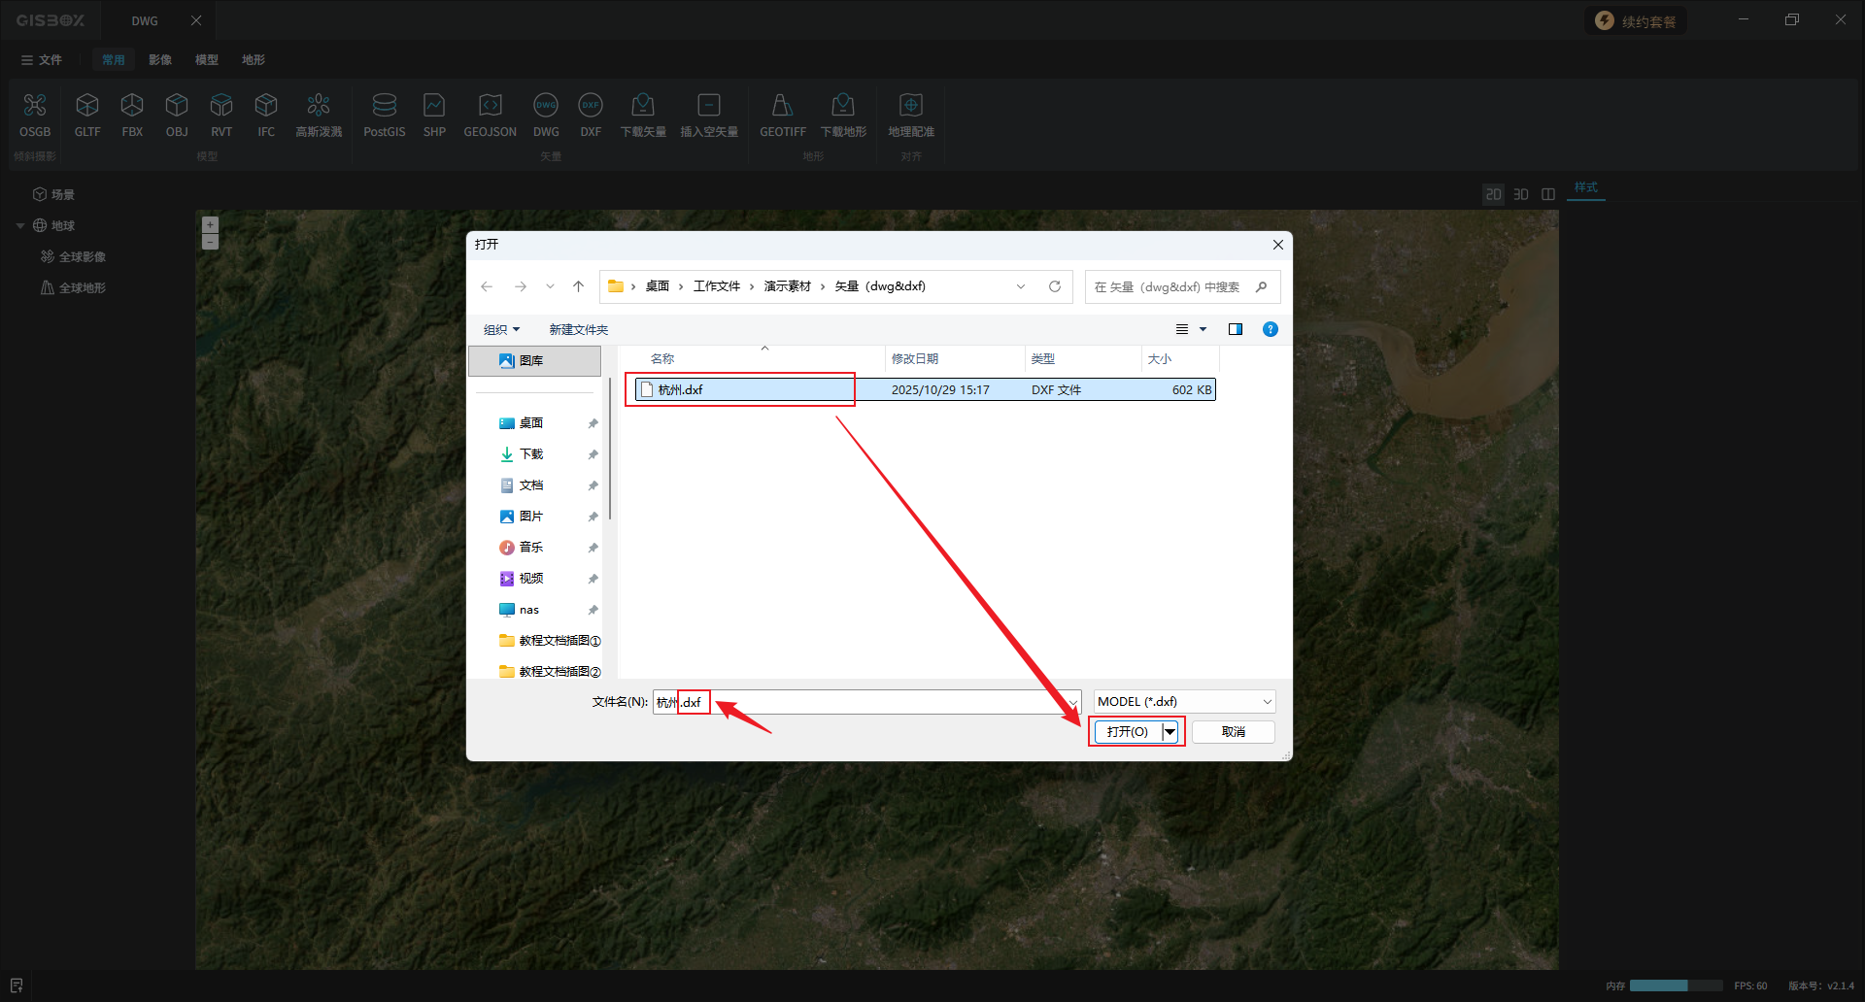The image size is (1865, 1002).
Task: Refresh the folder in the dialog
Action: tap(1055, 286)
